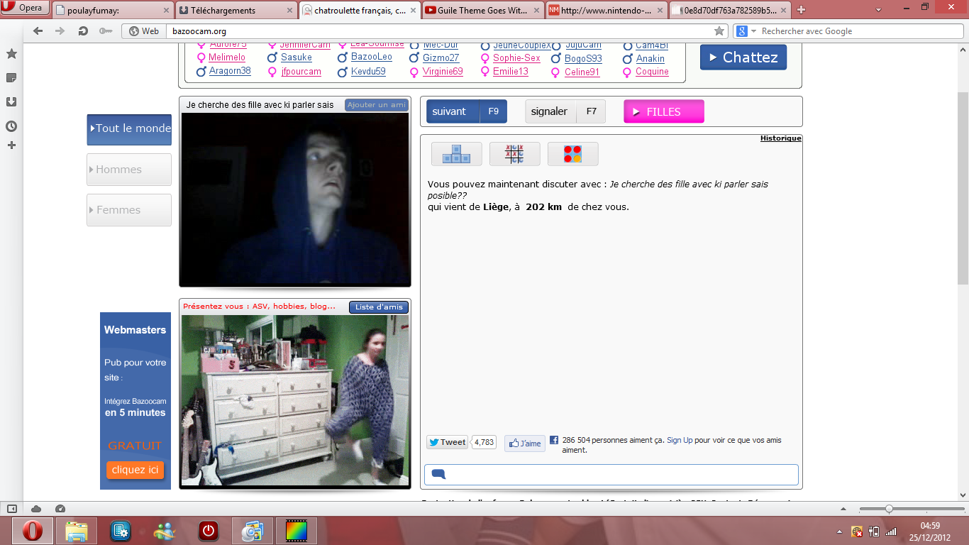The height and width of the screenshot is (545, 969).
Task: Open the Historique link
Action: (781, 138)
